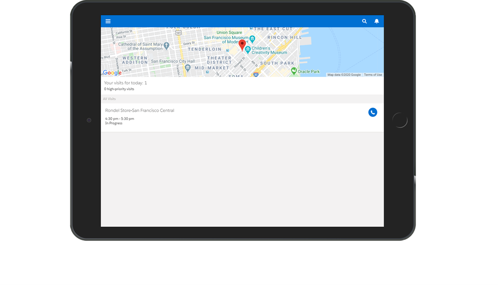Tap the Oracle Park map marker icon
This screenshot has width=498, height=287.
point(294,72)
